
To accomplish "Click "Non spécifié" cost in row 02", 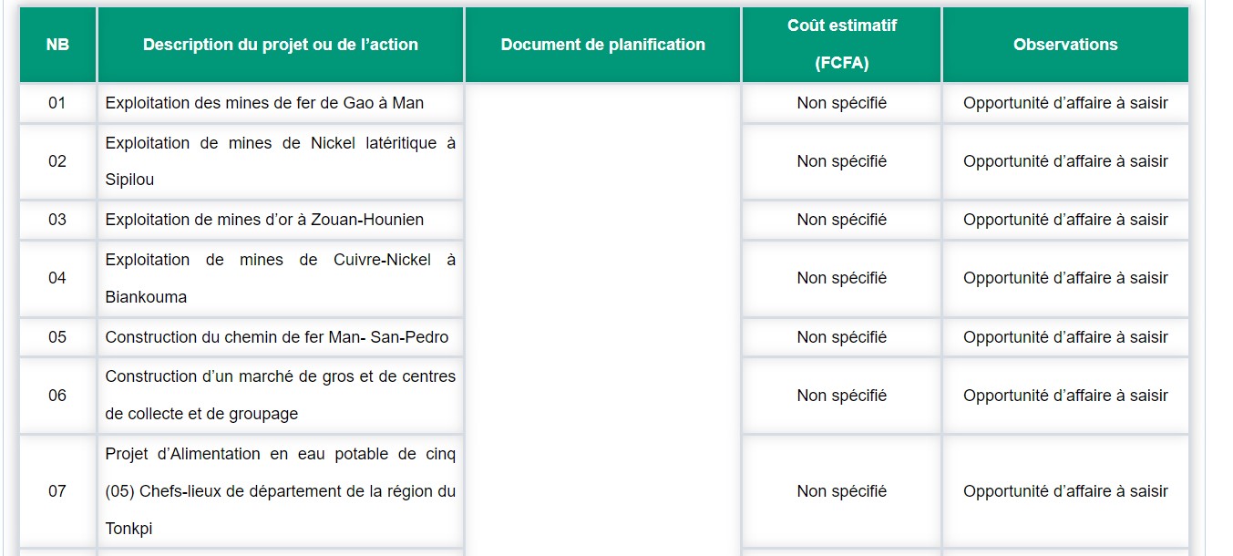I will (x=841, y=161).
